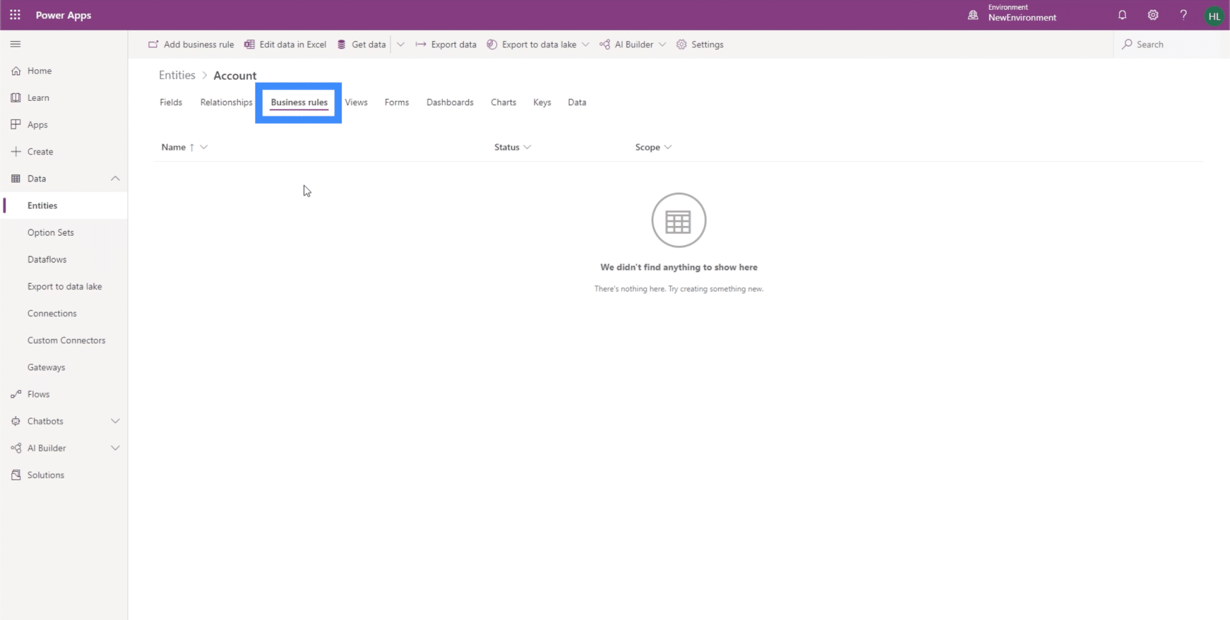Open the AI Builder toolbar dropdown arrow
This screenshot has width=1230, height=620.
662,44
